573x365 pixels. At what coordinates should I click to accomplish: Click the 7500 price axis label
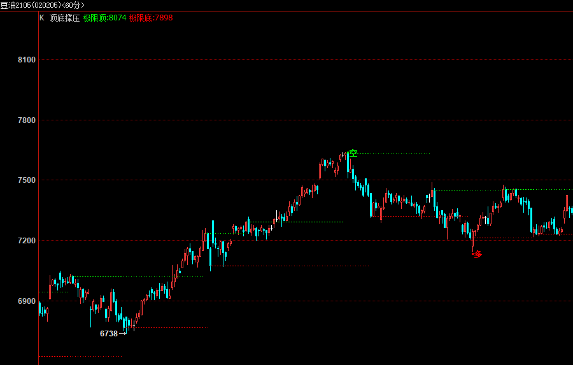[27, 180]
